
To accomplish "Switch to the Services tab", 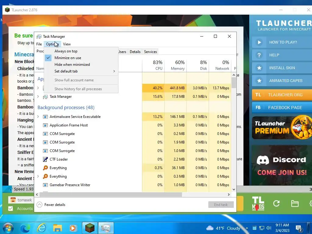I will [x=151, y=52].
